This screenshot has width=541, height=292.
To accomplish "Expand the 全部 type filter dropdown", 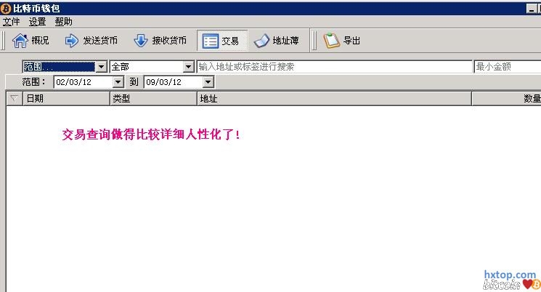I will pyautogui.click(x=188, y=67).
